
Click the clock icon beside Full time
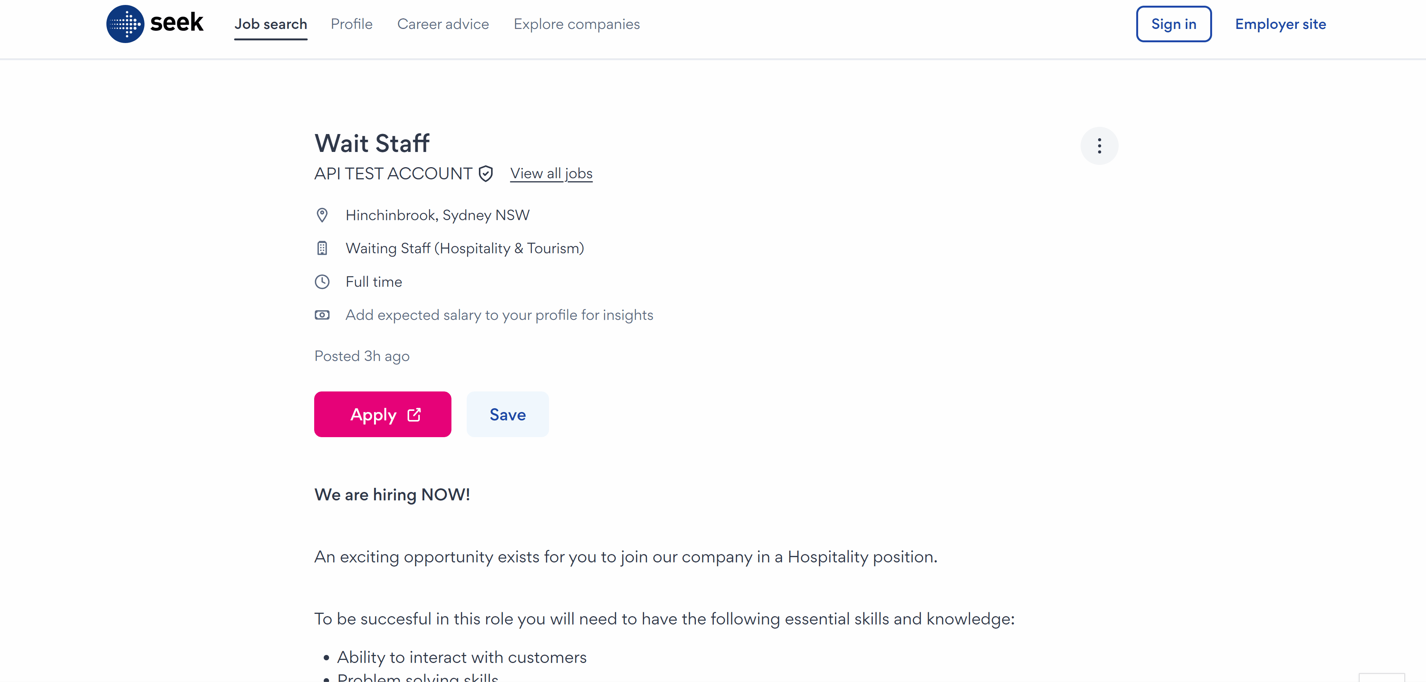(322, 282)
